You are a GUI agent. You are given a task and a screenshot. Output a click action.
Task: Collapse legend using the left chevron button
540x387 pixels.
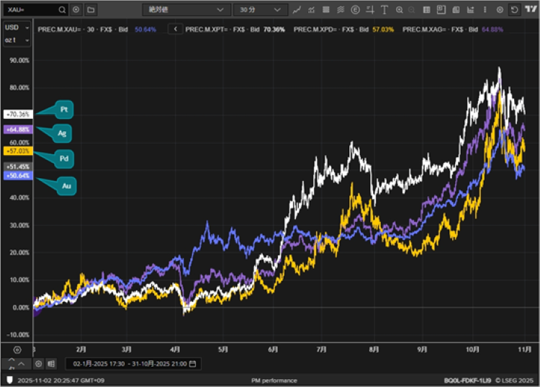(x=176, y=29)
